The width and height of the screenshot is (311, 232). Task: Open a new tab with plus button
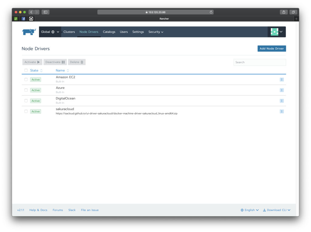(296, 19)
